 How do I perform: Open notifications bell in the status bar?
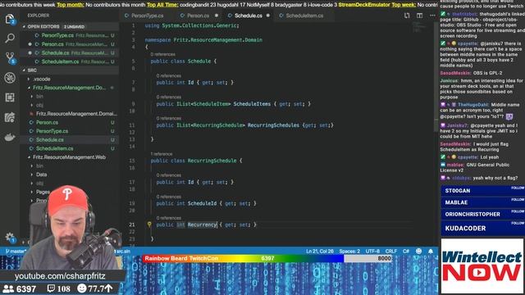[431, 251]
